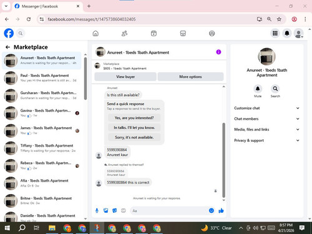Send quick reply 'In talks. I'll let you know.'
The image size is (312, 234).
[x=134, y=127]
